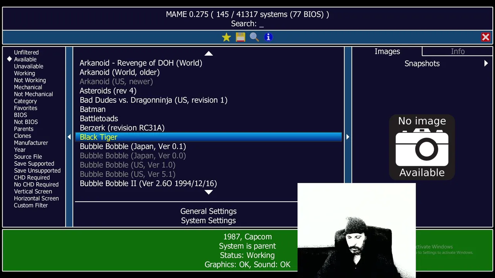The height and width of the screenshot is (278, 495).
Task: Select Berzerk (revision RC31A)
Action: tap(208, 128)
